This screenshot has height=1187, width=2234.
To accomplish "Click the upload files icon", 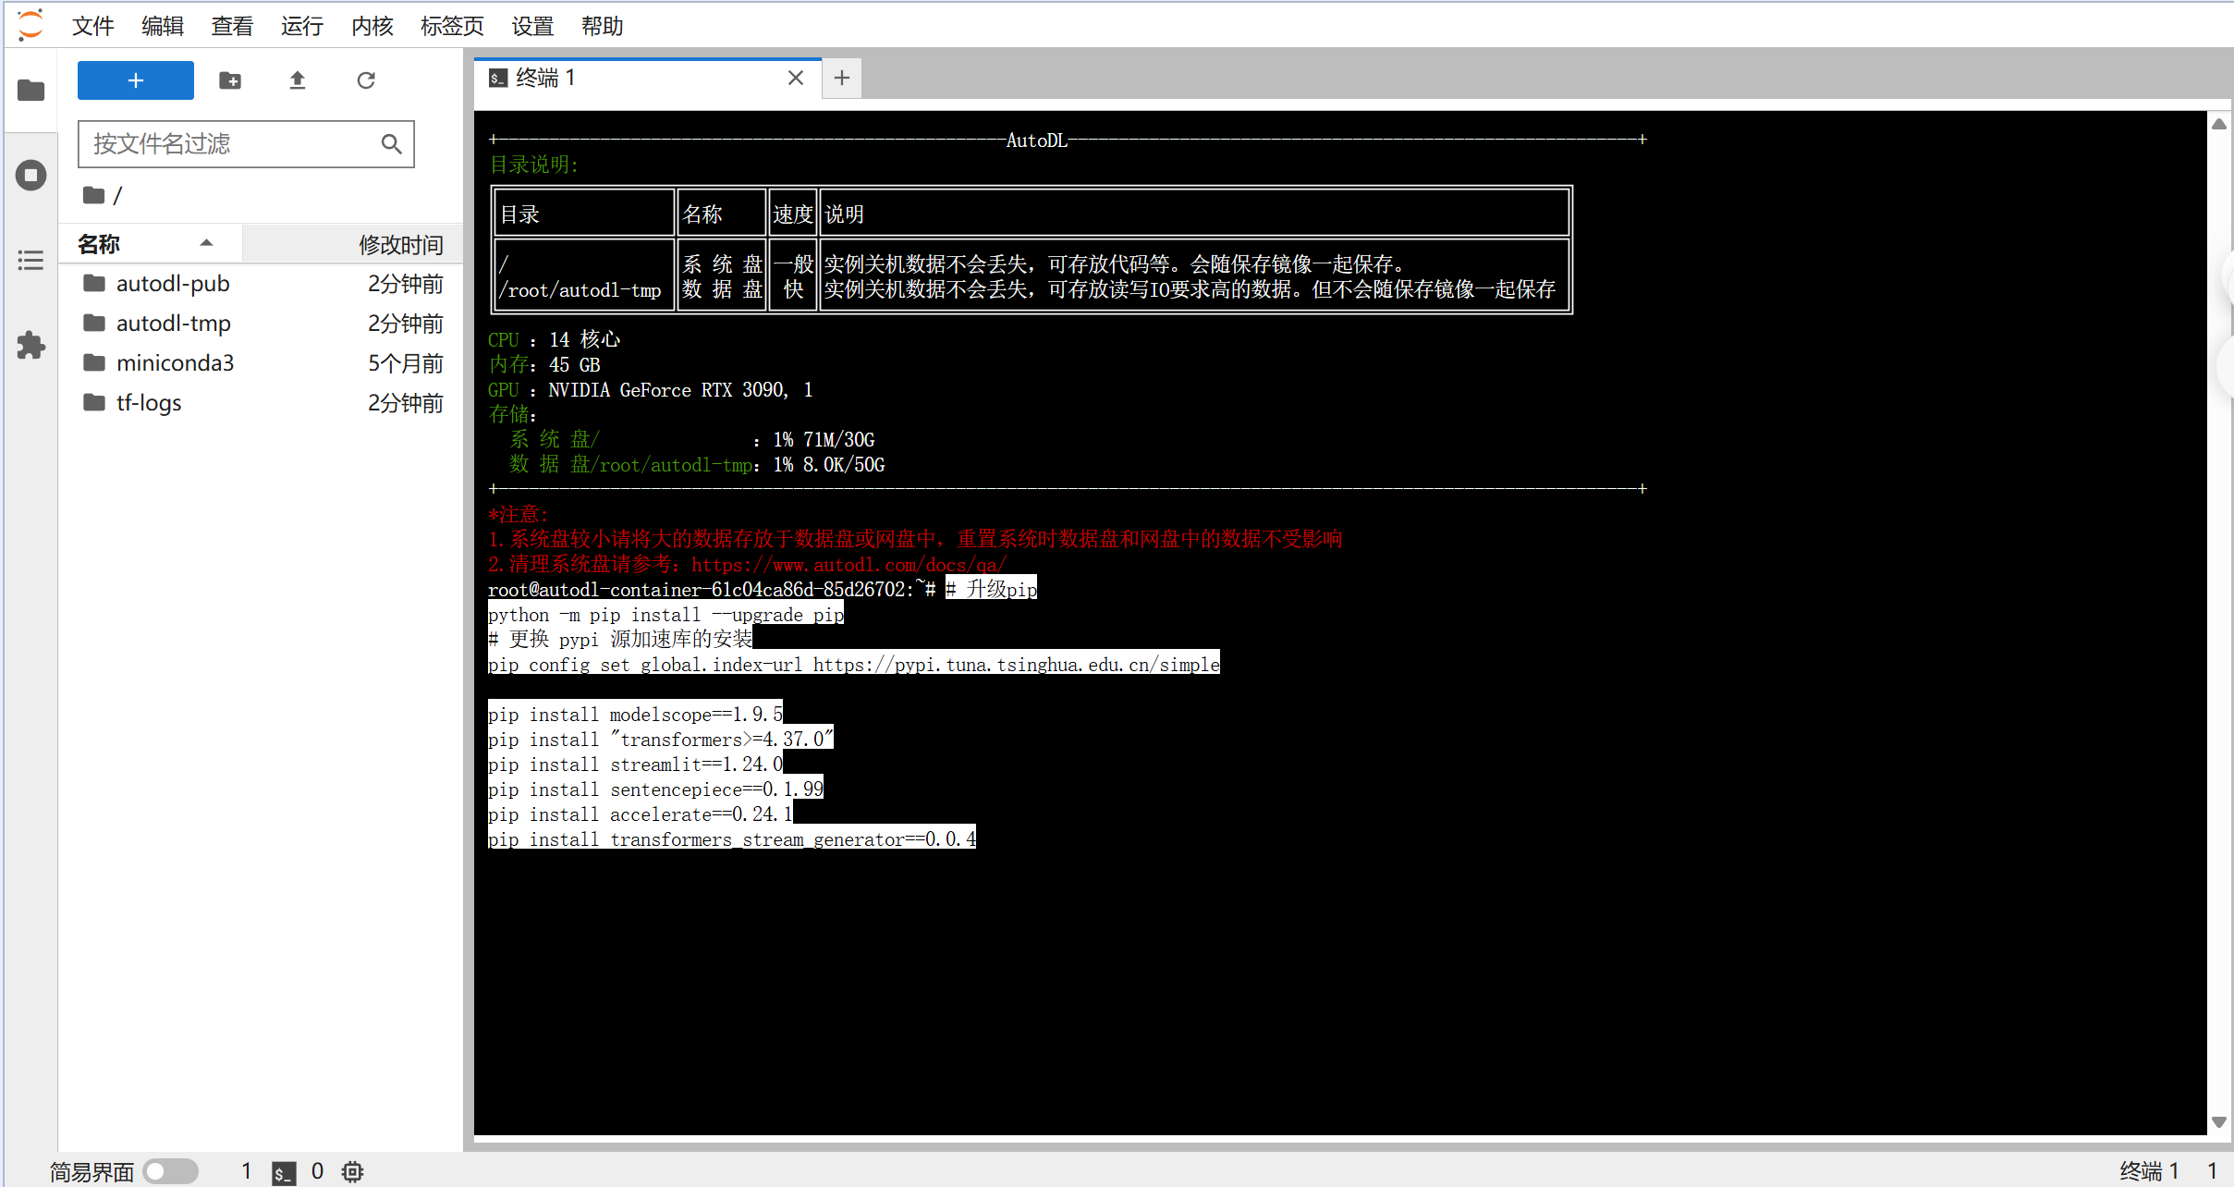I will tap(298, 80).
